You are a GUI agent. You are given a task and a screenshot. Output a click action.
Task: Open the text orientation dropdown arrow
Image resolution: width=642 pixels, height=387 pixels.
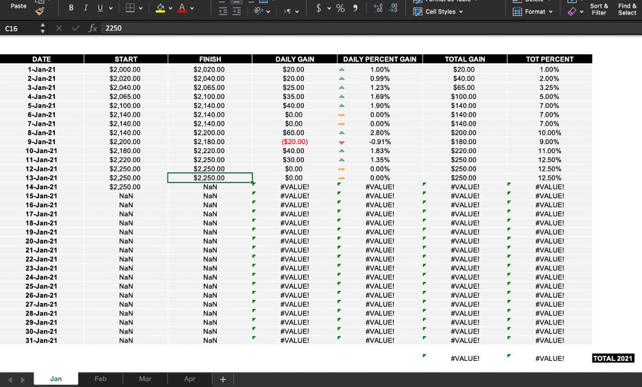point(268,12)
